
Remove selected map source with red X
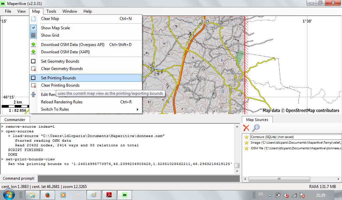[x=246, y=128]
